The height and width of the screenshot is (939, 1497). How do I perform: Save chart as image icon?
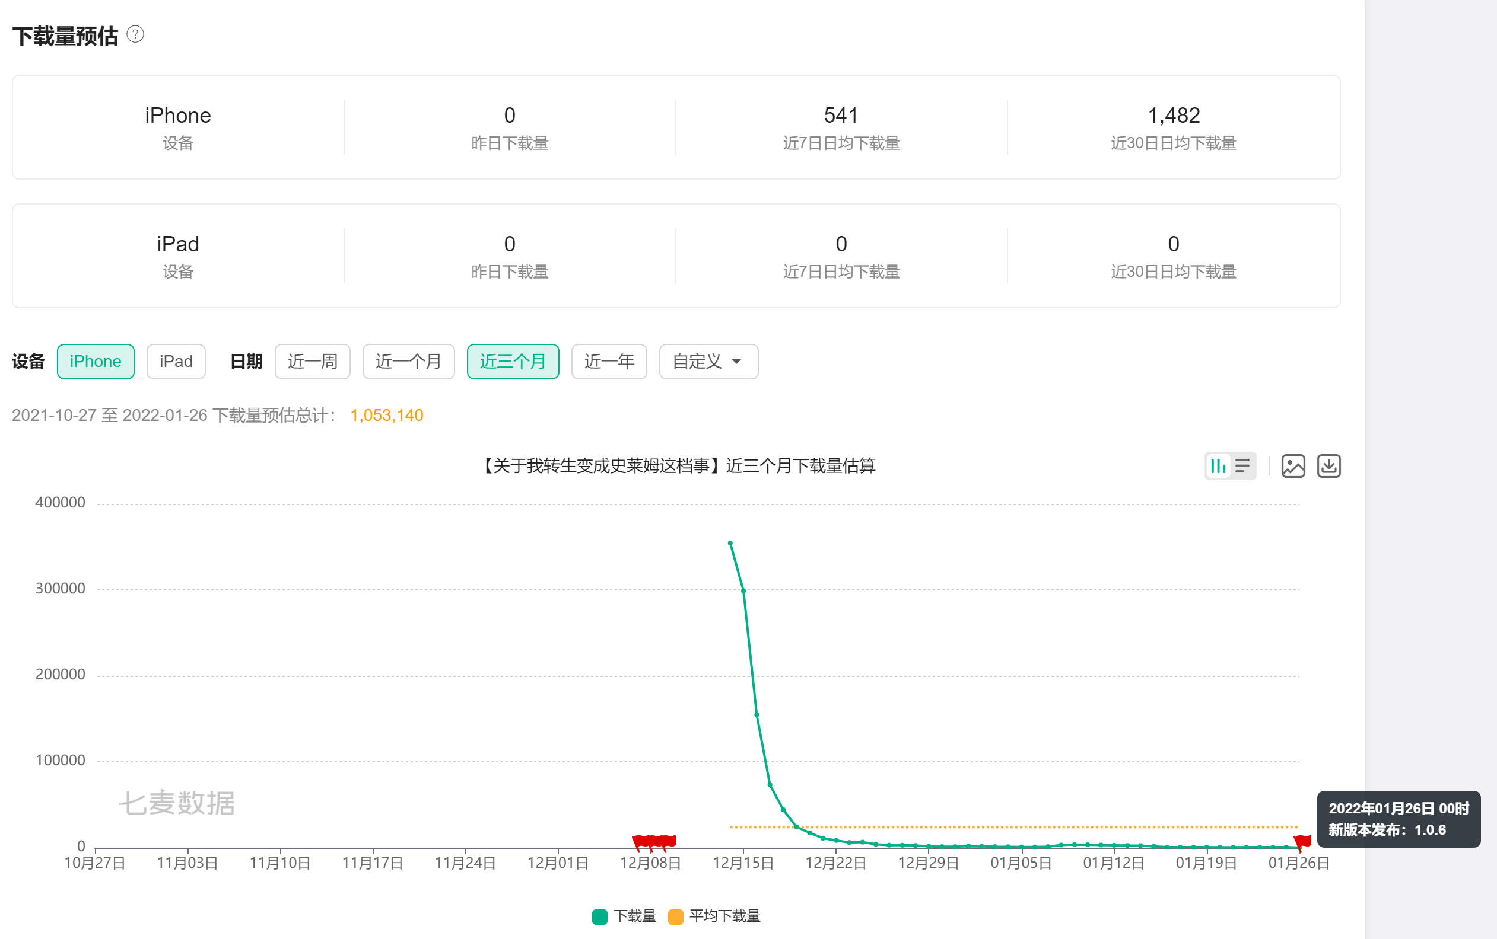coord(1293,466)
